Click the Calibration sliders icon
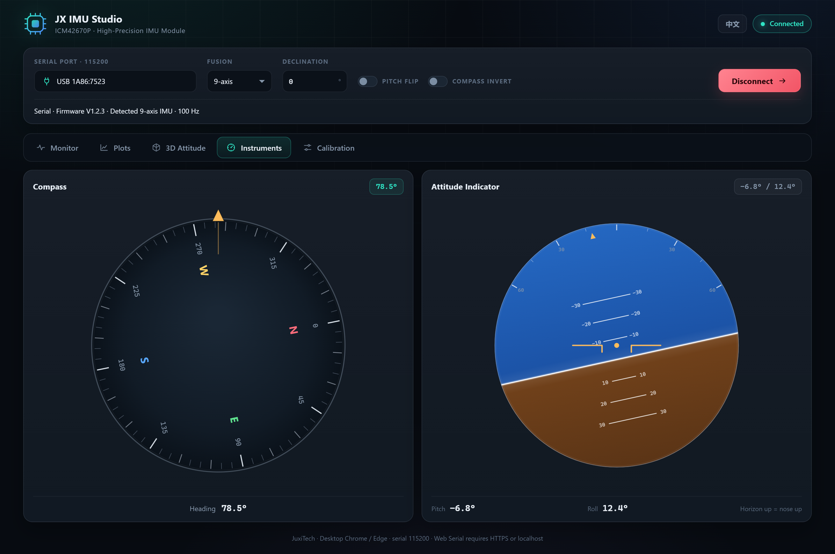 point(308,147)
